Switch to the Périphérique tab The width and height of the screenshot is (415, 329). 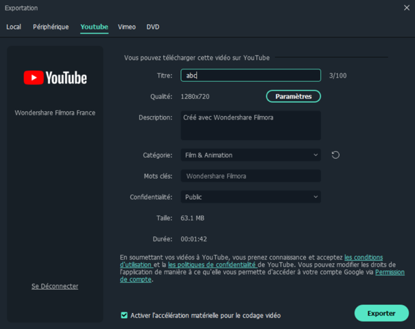pos(51,27)
